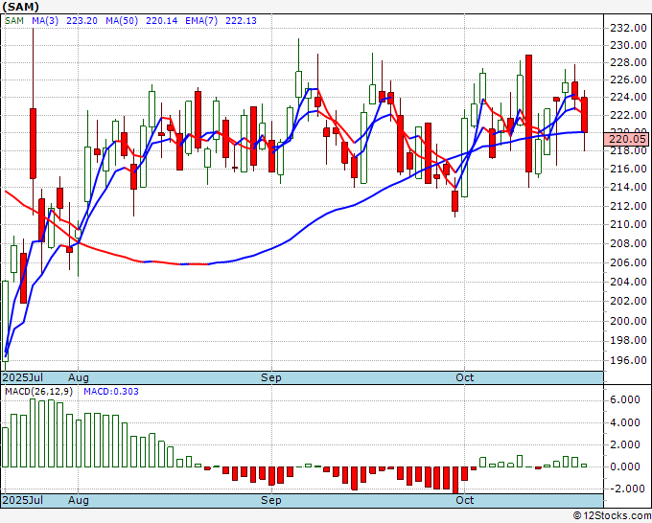Click the EMA(7) legend label
Image resolution: width=652 pixels, height=523 pixels.
[201, 21]
